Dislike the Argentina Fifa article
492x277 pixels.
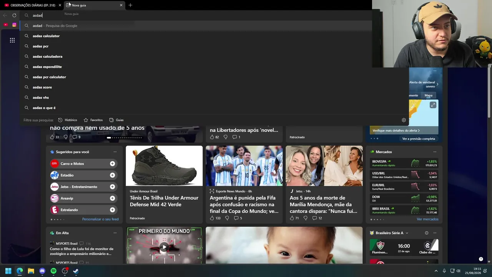[x=227, y=218]
